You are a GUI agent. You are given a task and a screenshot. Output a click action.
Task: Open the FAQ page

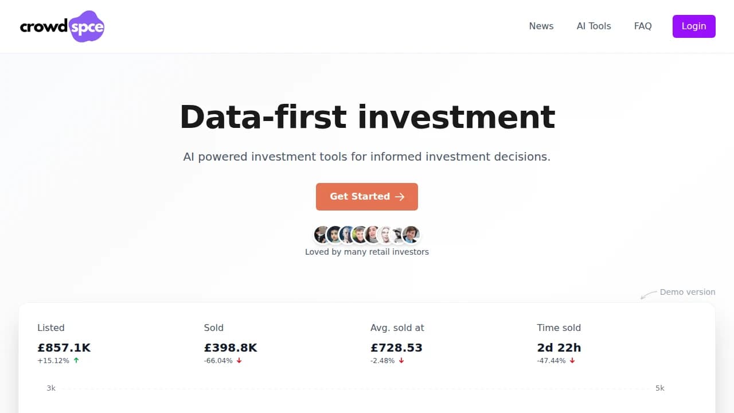point(643,26)
